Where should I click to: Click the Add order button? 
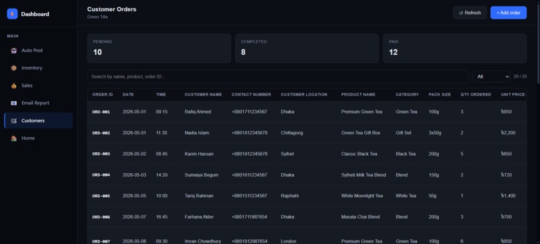509,13
